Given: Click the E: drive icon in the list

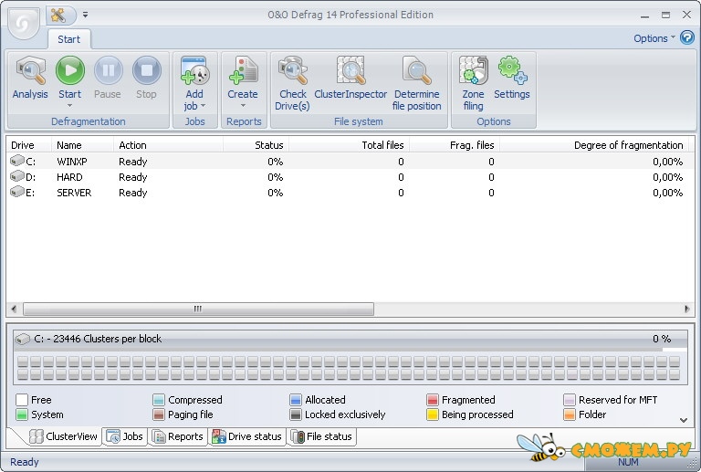Looking at the screenshot, I should point(17,192).
